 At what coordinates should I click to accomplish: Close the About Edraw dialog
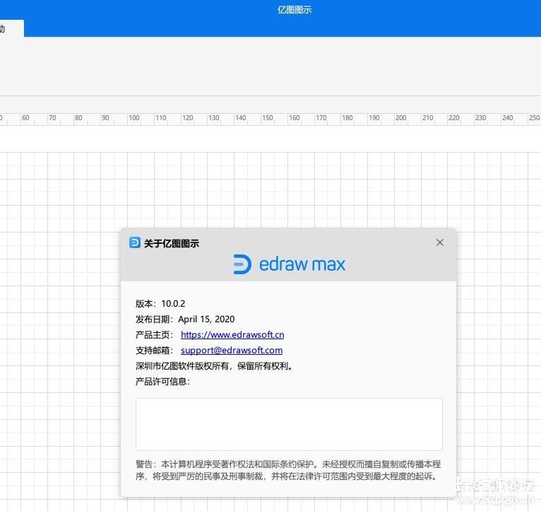coord(440,242)
